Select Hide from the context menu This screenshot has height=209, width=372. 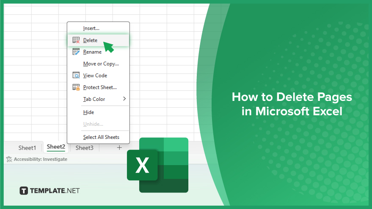(x=98, y=112)
